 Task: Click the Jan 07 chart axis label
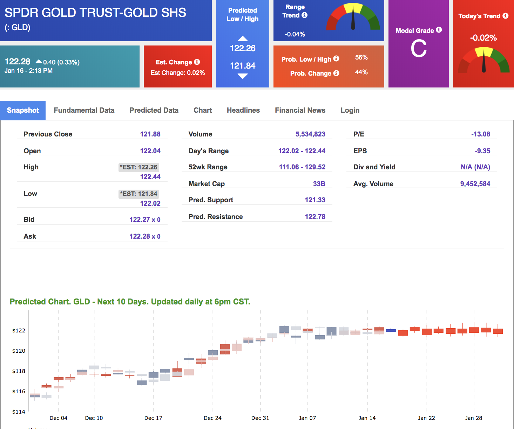coord(307,418)
